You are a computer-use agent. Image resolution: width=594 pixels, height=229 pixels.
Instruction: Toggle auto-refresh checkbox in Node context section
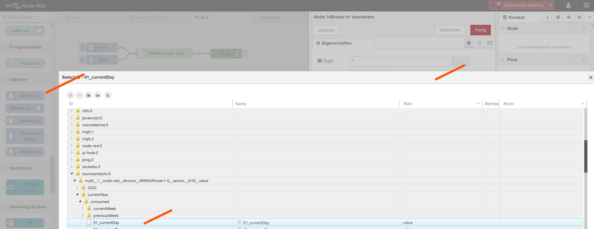point(576,29)
